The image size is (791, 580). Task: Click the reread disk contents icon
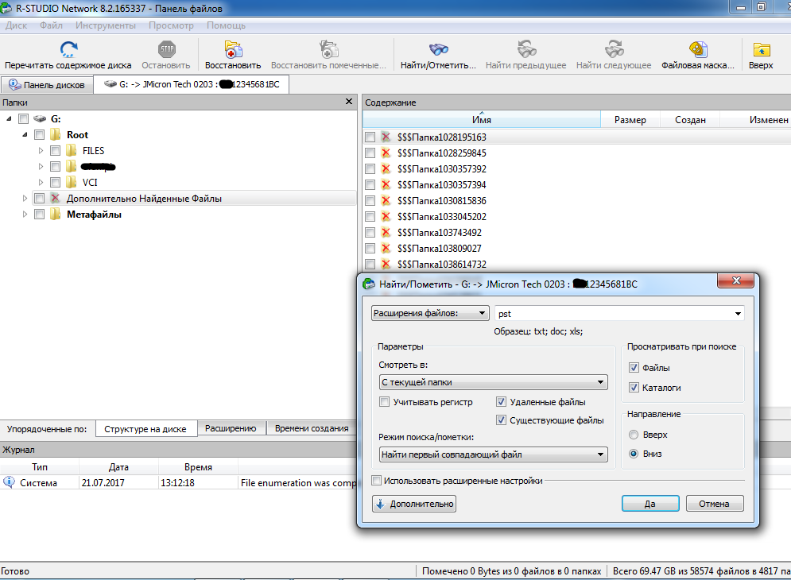click(68, 49)
